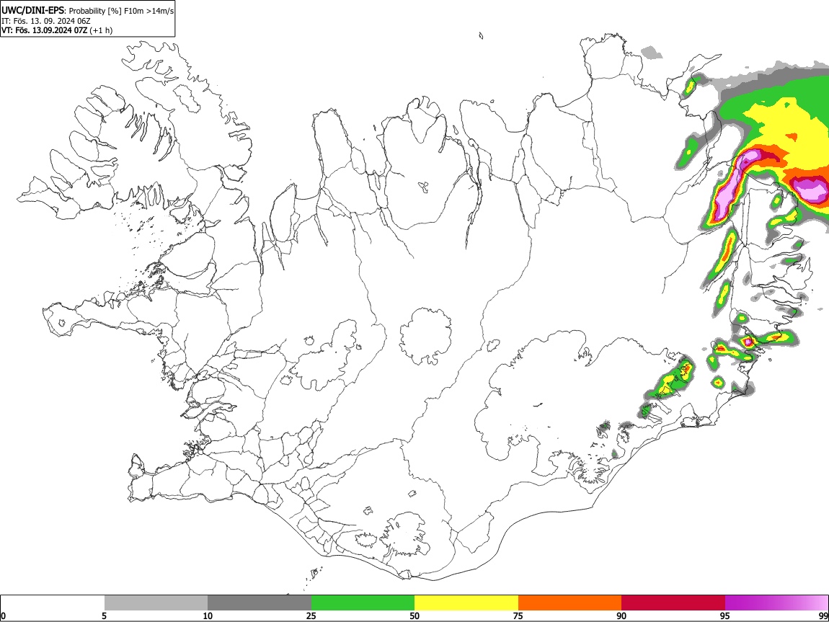This screenshot has width=829, height=622.
Task: Click the UWC/DINI-EPS title text
Action: pyautogui.click(x=32, y=10)
